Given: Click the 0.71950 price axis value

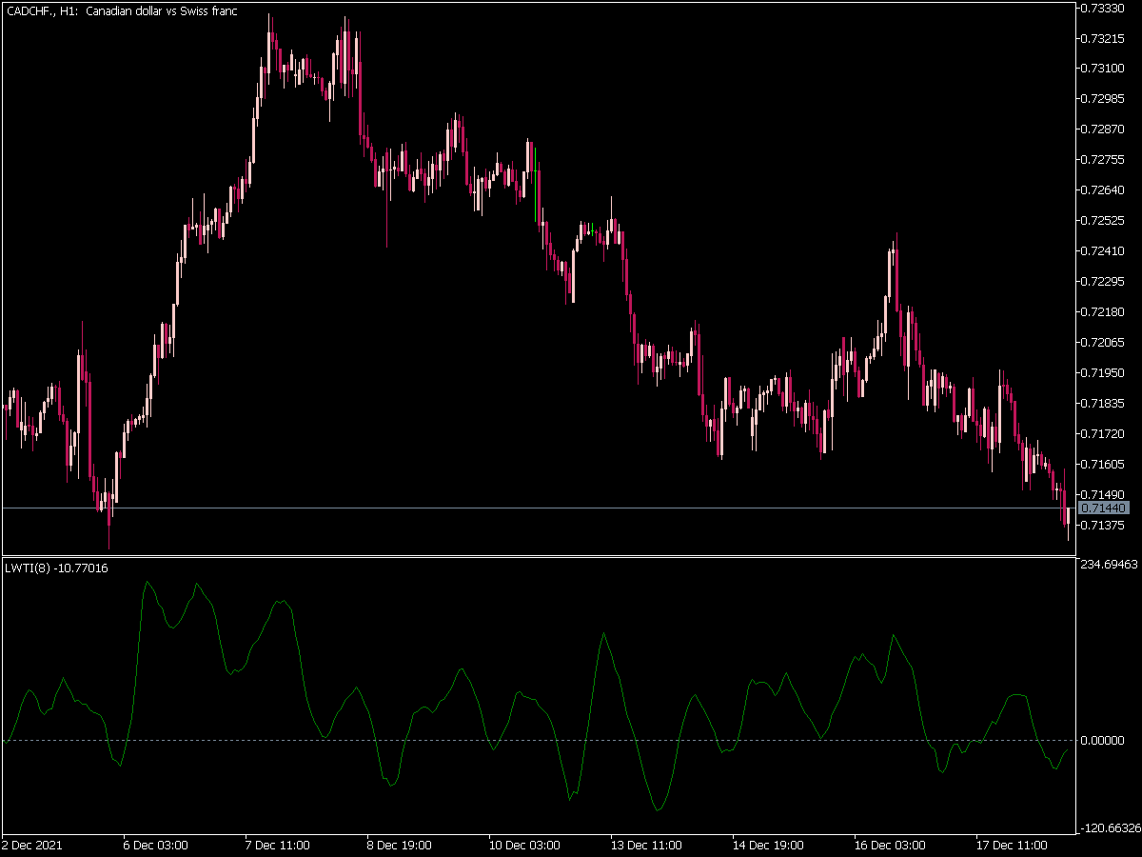Looking at the screenshot, I should tap(1104, 373).
